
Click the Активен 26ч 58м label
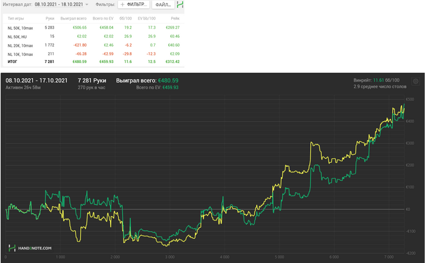point(23,87)
